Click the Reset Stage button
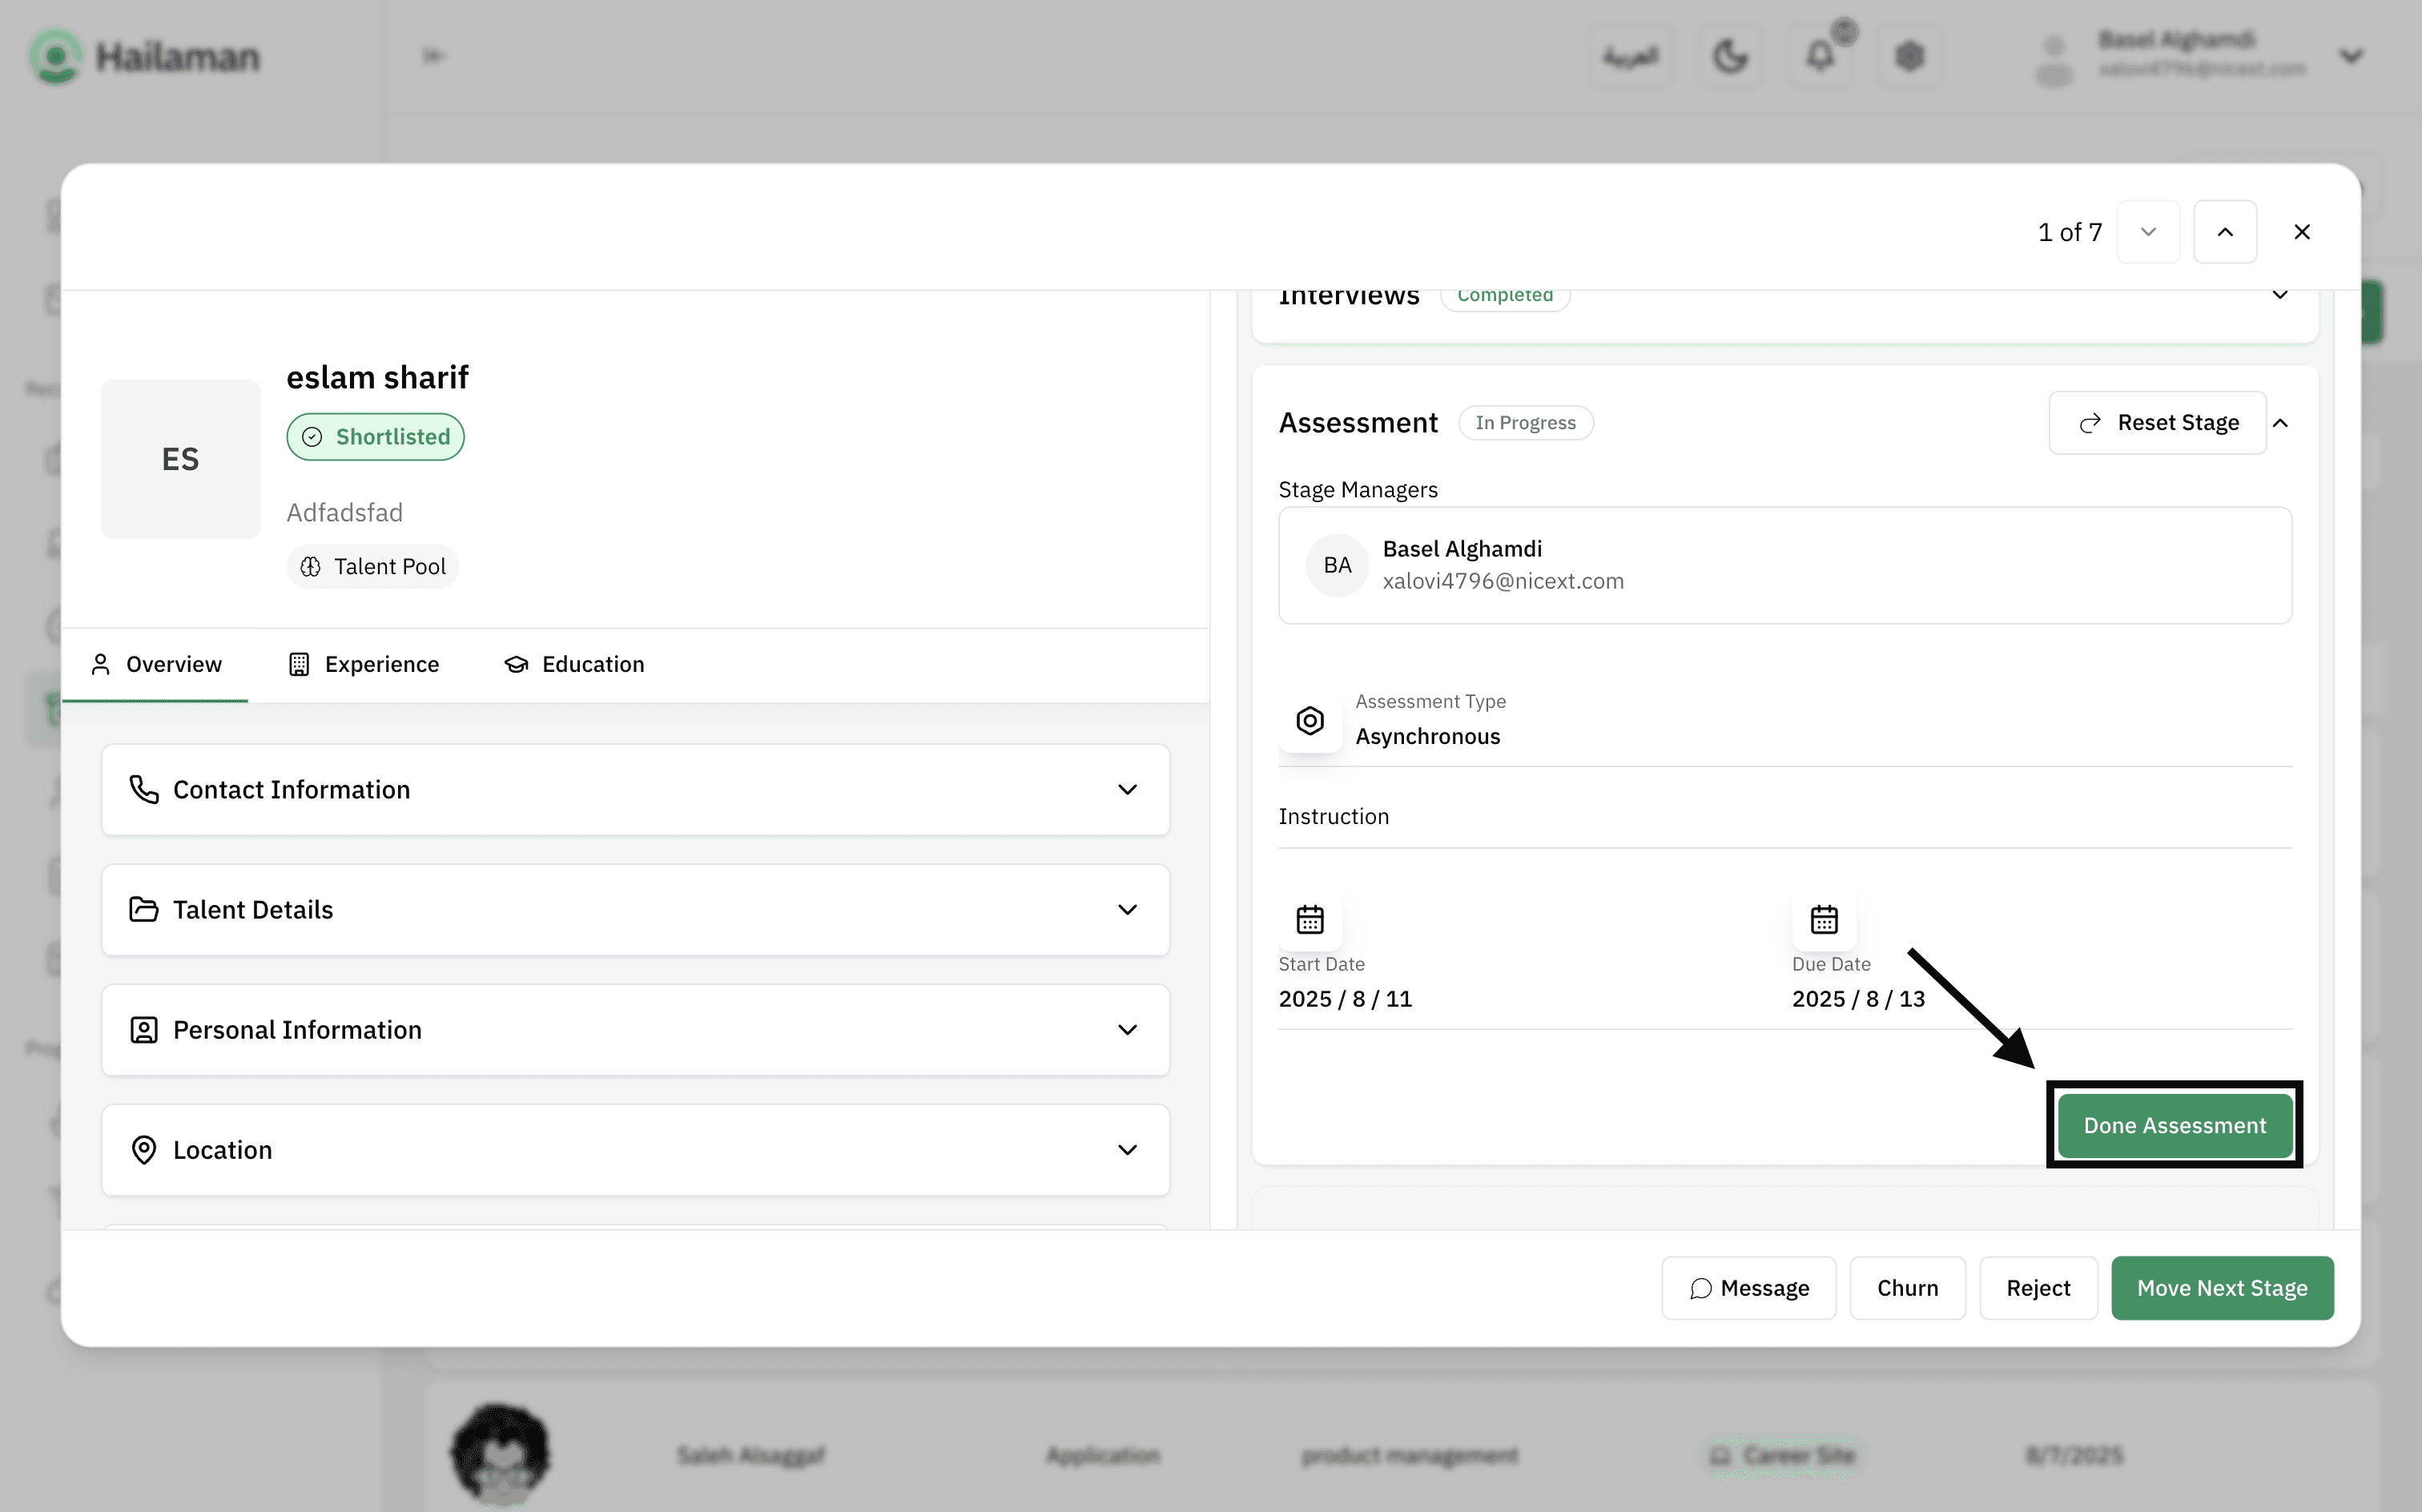 2157,423
